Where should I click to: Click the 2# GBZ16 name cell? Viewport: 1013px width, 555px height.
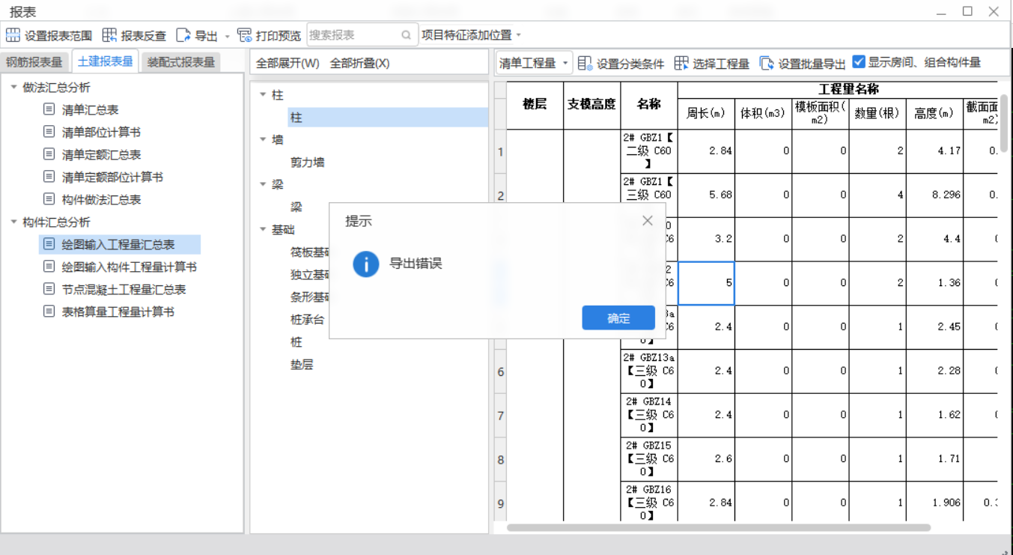649,503
